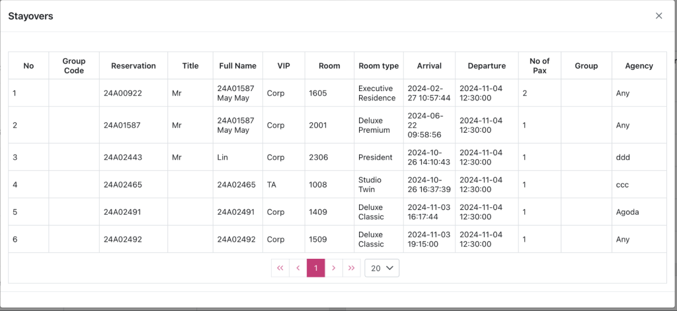Click the Reservation column header

click(x=134, y=66)
